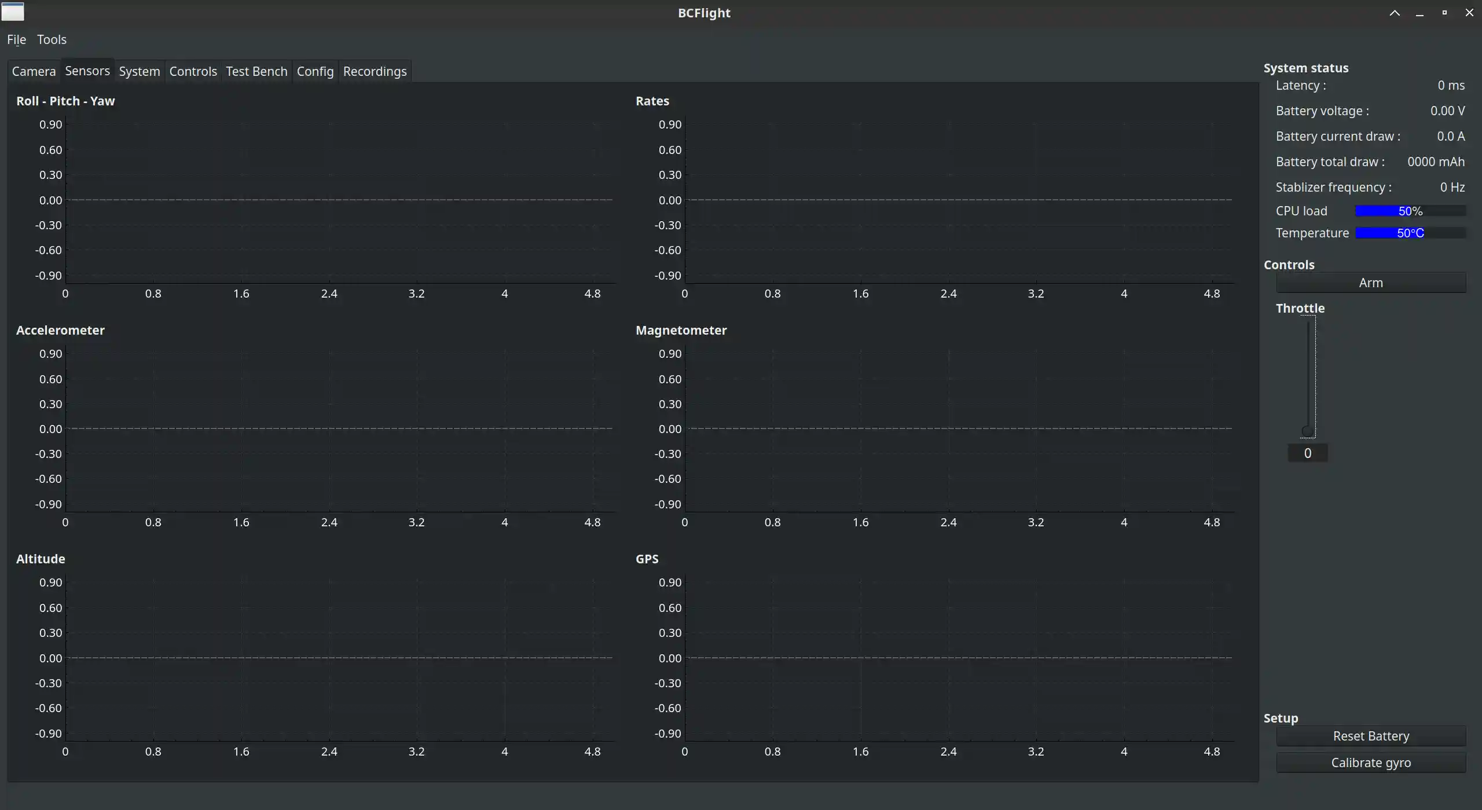Click the CPU load progress bar
This screenshot has width=1482, height=810.
pyautogui.click(x=1409, y=210)
